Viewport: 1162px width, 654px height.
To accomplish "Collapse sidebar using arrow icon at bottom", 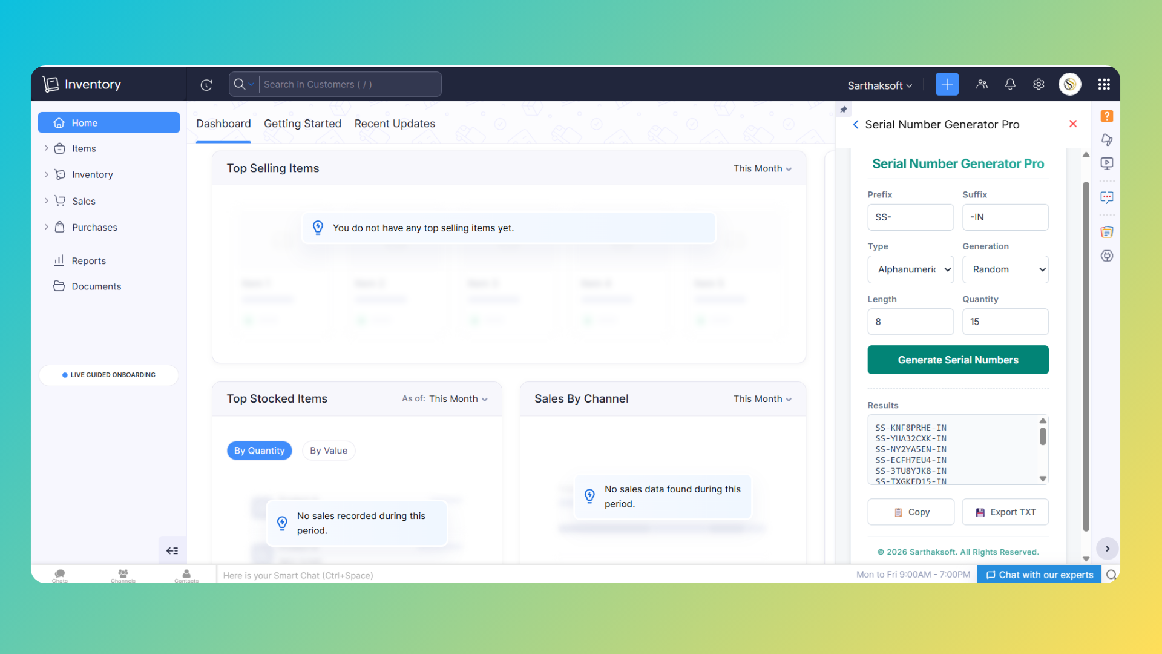I will pos(172,550).
